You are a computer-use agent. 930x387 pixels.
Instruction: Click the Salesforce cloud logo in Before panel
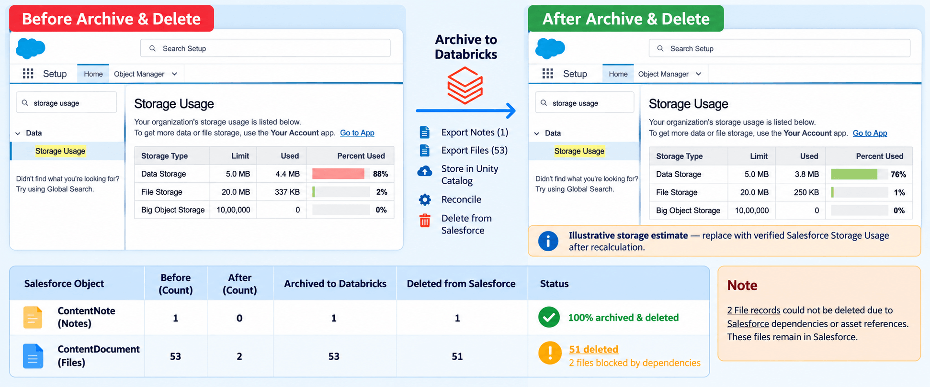click(31, 48)
